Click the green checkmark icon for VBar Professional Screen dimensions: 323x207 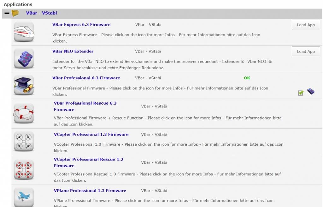pos(301,93)
